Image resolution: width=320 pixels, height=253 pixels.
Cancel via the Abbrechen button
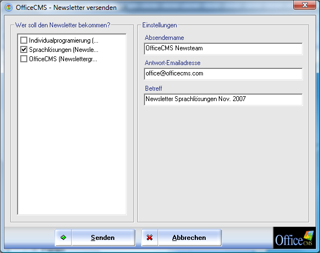point(182,238)
